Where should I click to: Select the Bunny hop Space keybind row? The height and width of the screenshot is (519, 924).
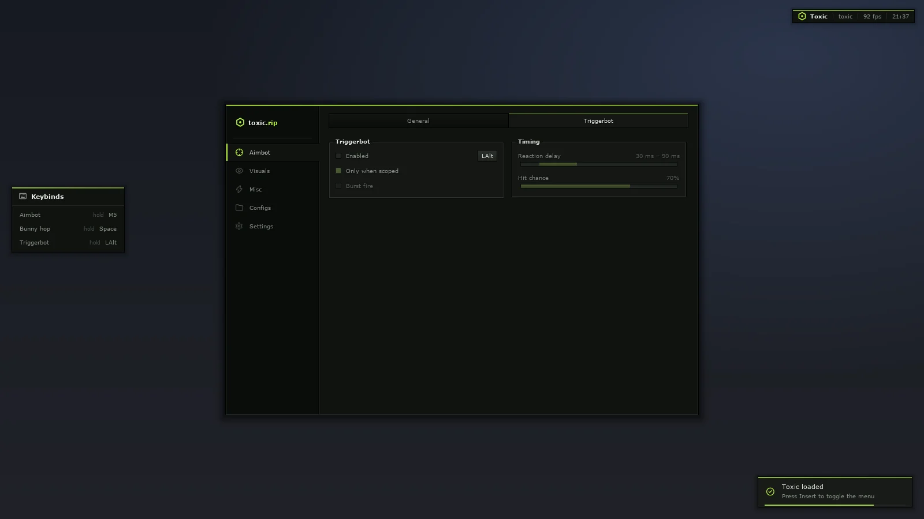click(x=68, y=228)
